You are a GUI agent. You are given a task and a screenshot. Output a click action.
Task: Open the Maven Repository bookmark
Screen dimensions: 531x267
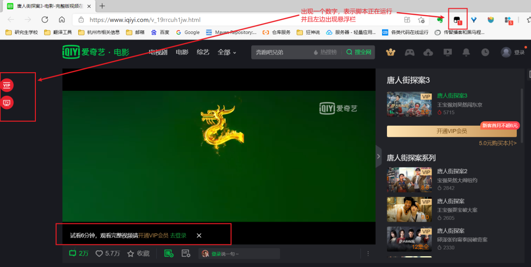(231, 32)
